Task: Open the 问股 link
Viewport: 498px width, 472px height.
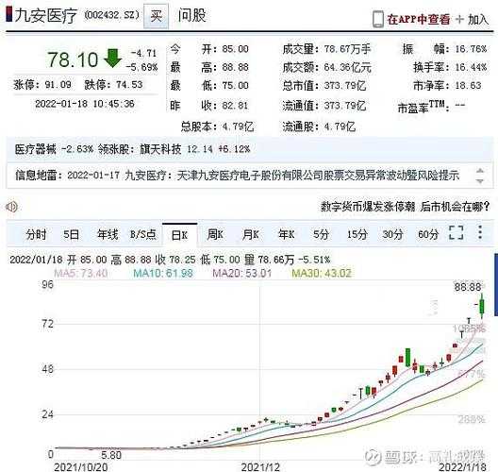Action: click(x=191, y=15)
